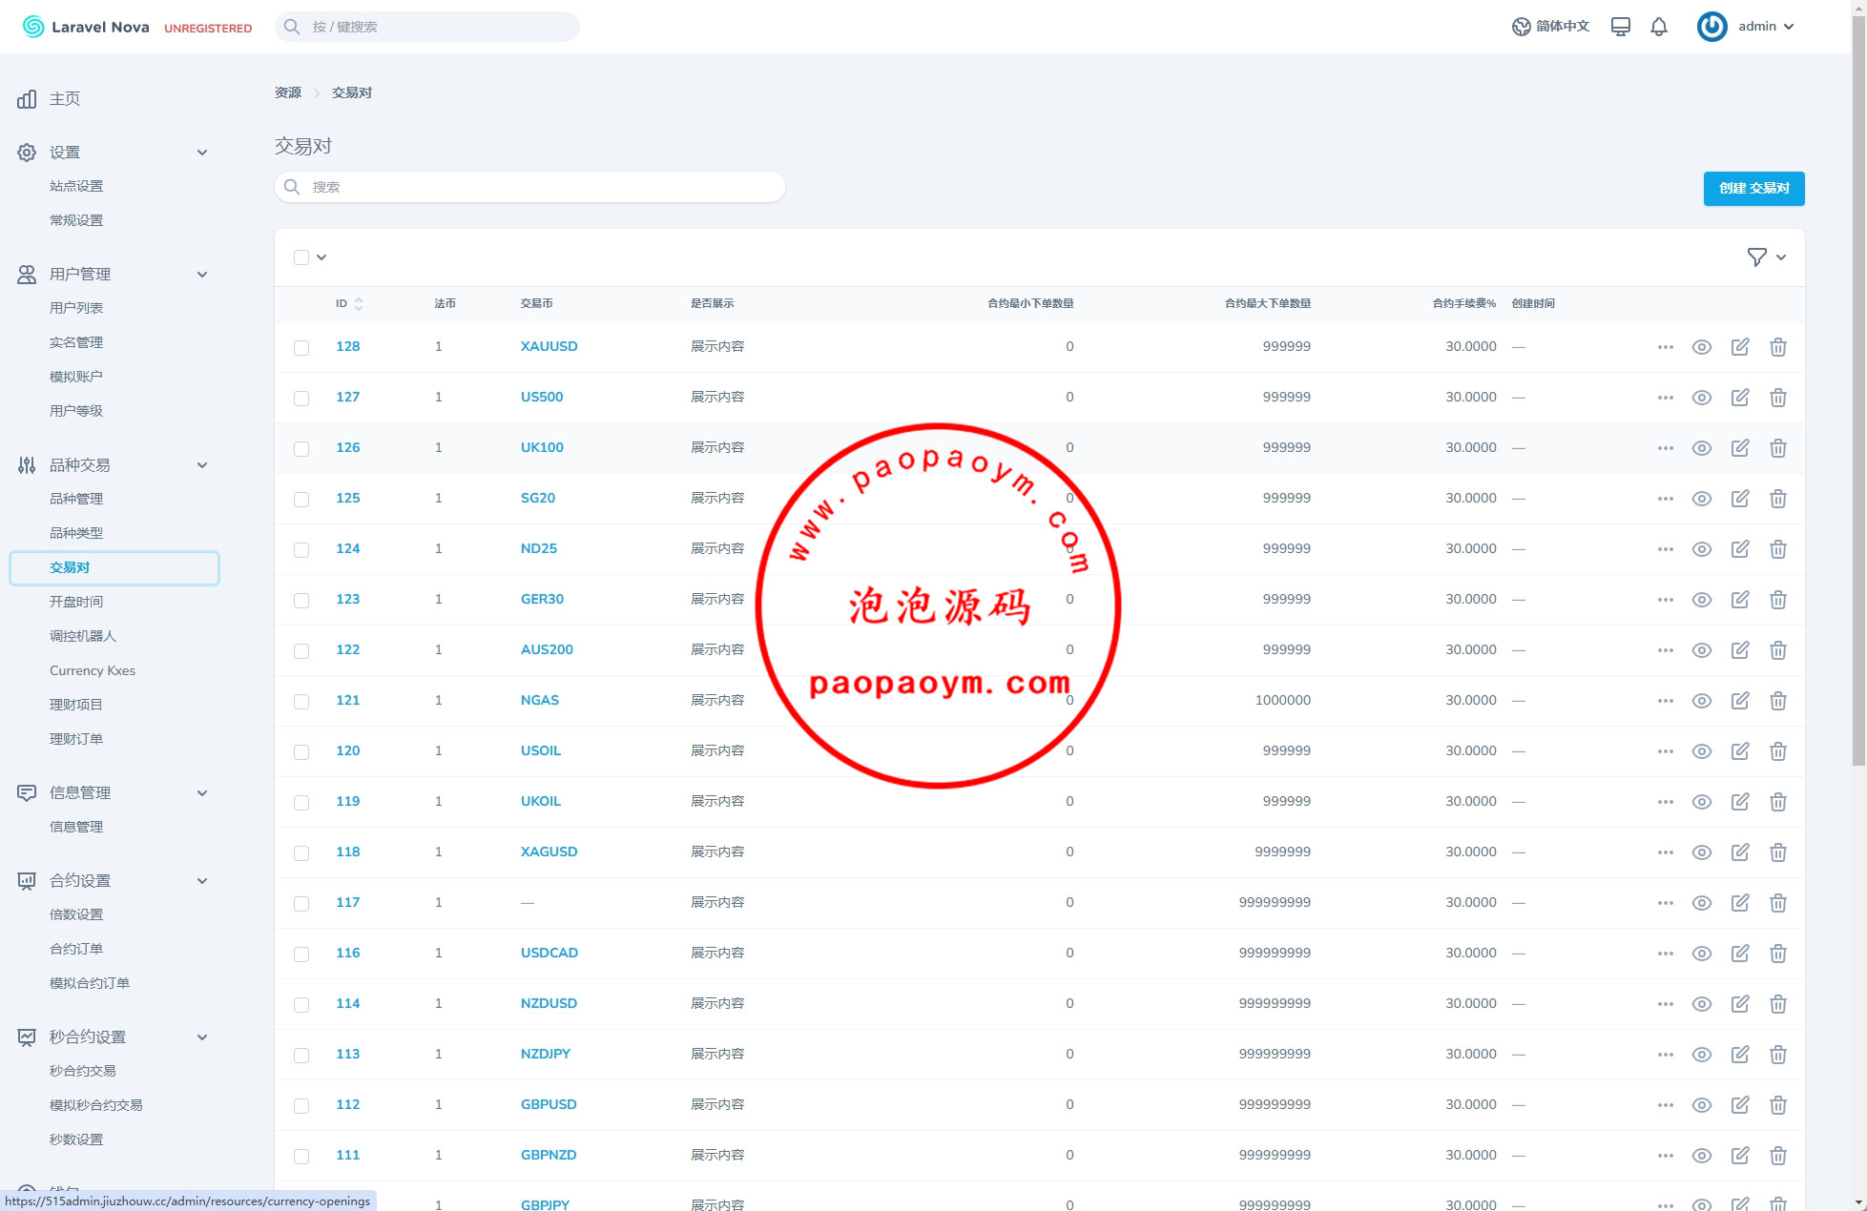Image resolution: width=1867 pixels, height=1211 pixels.
Task: Collapse the 用户管理 sidebar section
Action: point(202,275)
